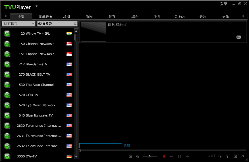Open the 综合 tab
This screenshot has height=162, width=249.
point(135,16)
